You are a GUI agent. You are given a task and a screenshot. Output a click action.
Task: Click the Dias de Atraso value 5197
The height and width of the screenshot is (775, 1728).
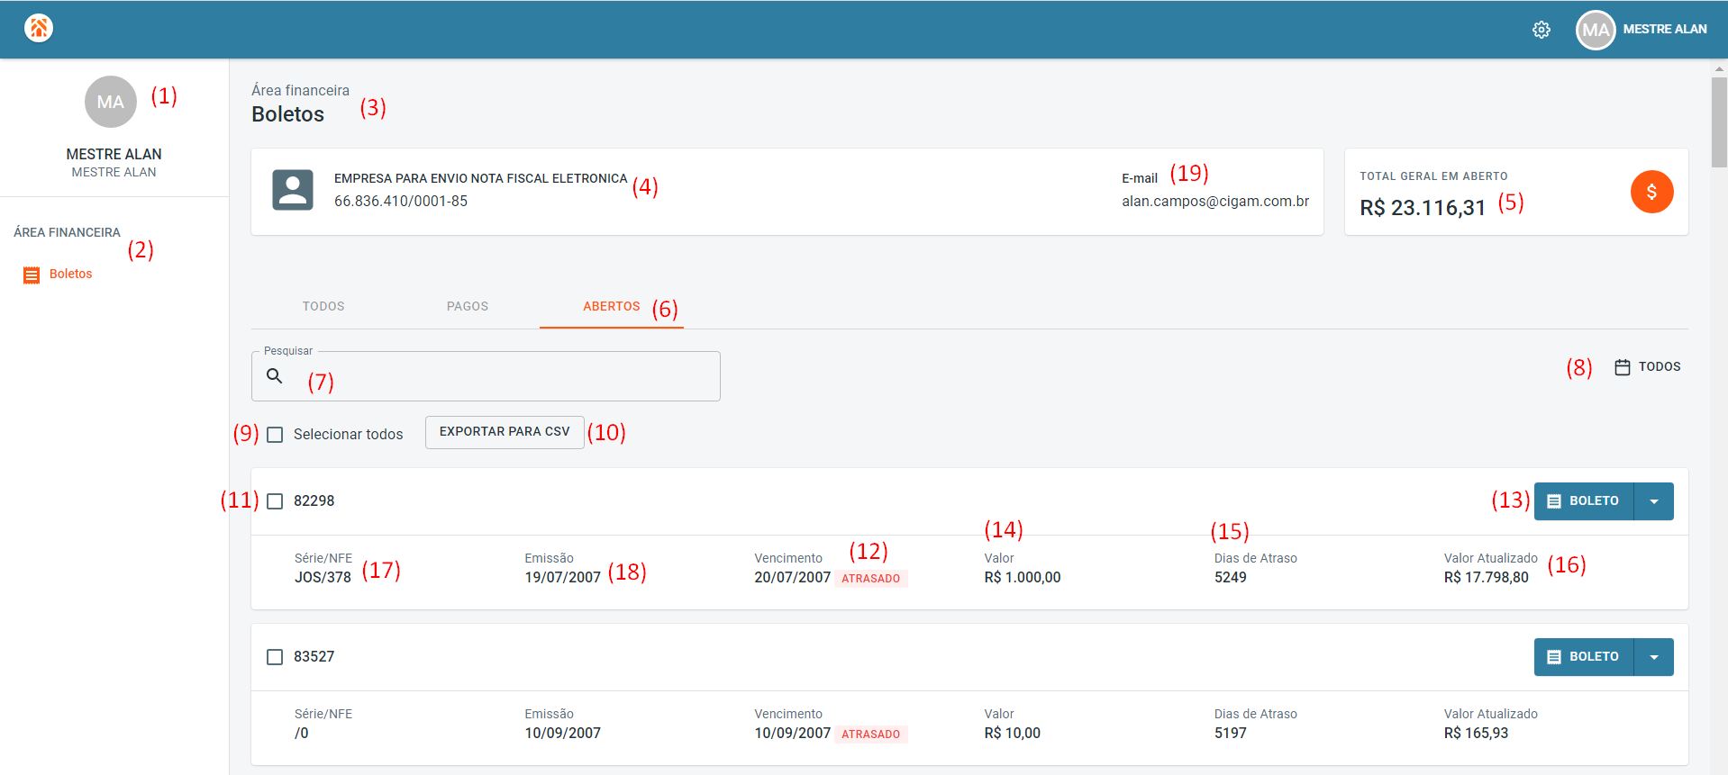coord(1231,734)
